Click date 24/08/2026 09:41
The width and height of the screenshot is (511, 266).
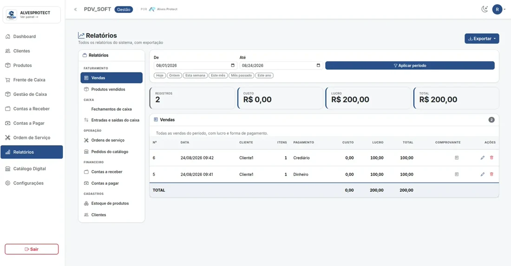[197, 175]
